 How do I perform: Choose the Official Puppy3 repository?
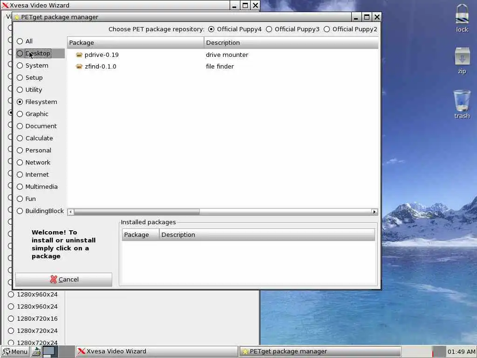[293, 29]
